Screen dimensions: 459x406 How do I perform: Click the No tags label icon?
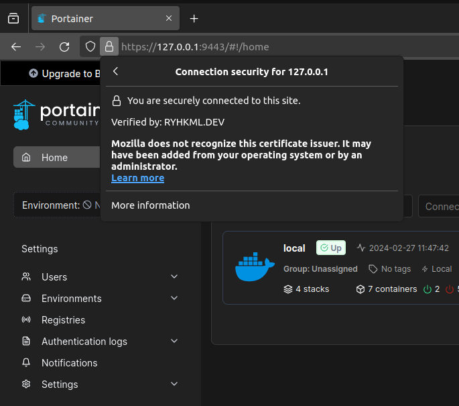(x=373, y=269)
